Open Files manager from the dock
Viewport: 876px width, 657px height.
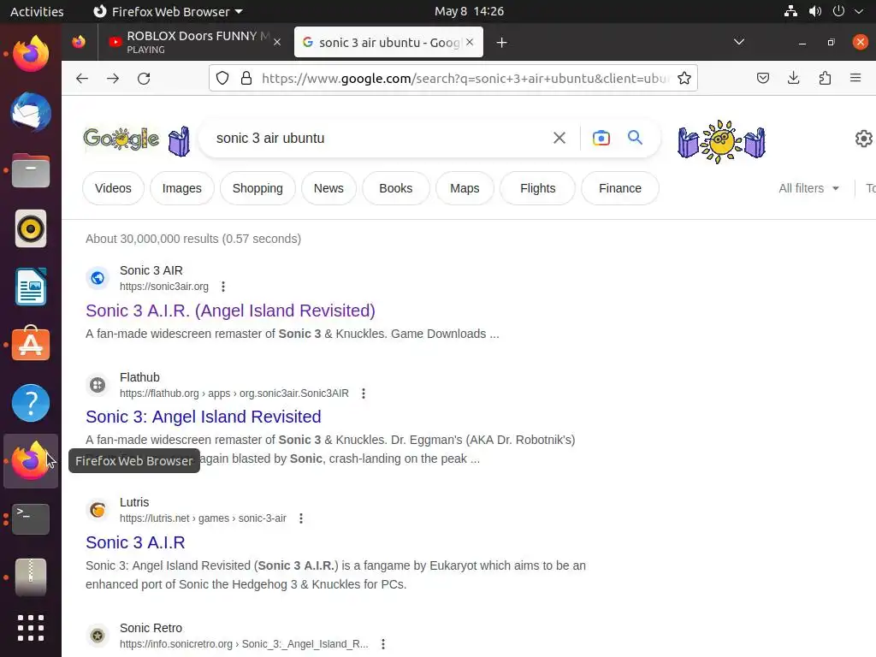(31, 170)
